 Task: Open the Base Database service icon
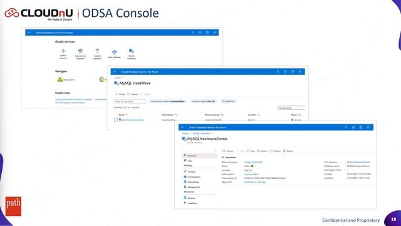pos(114,52)
